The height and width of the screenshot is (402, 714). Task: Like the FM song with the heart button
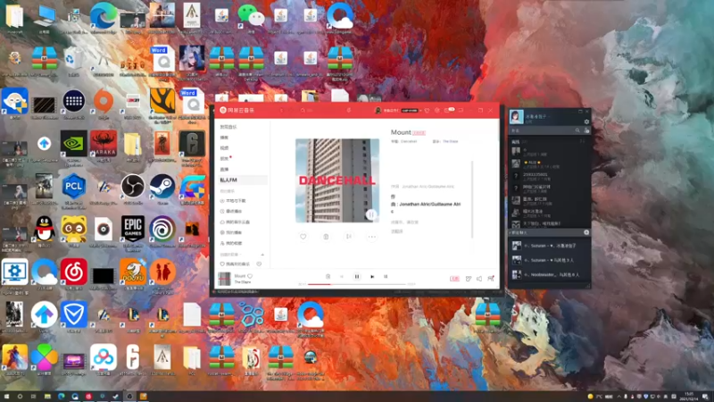pos(303,237)
